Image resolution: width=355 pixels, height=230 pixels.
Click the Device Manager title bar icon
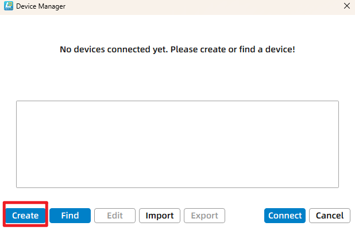(x=9, y=6)
